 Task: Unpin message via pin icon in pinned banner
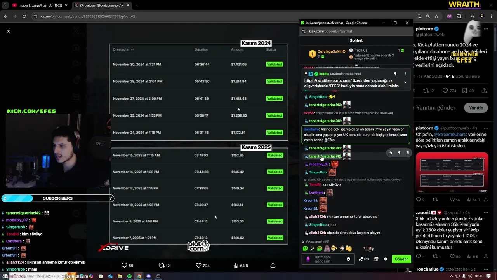pyautogui.click(x=395, y=74)
